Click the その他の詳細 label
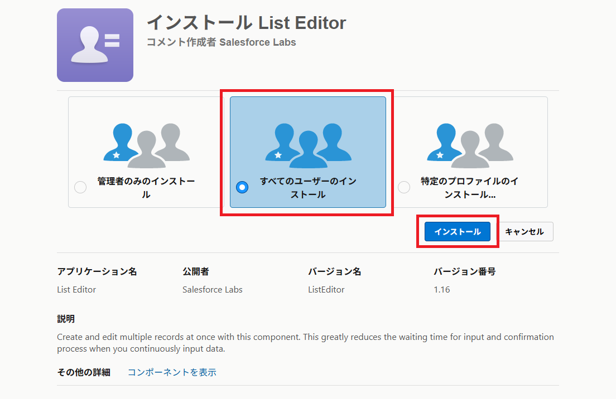 pos(84,372)
